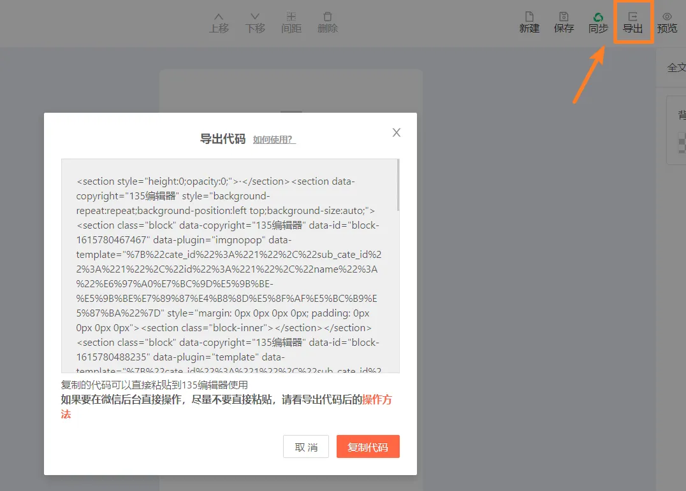Open the 如何使用? help link
Image resolution: width=686 pixels, height=491 pixels.
(274, 140)
